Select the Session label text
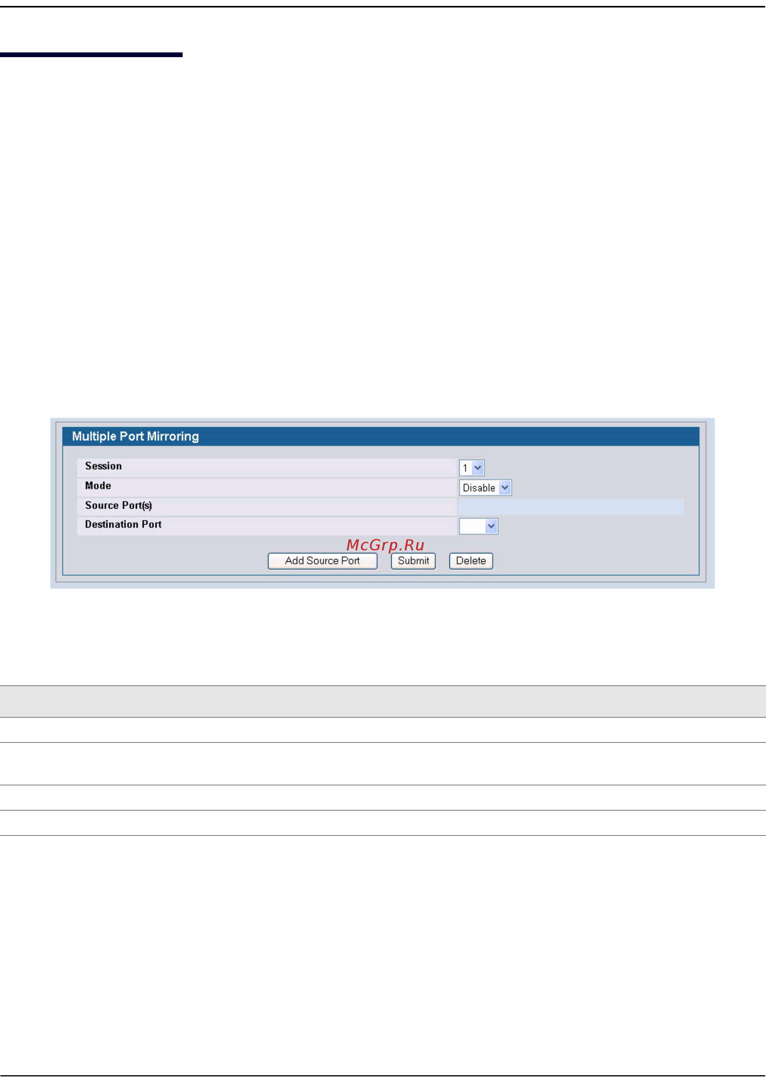The image size is (766, 1089). tap(103, 466)
